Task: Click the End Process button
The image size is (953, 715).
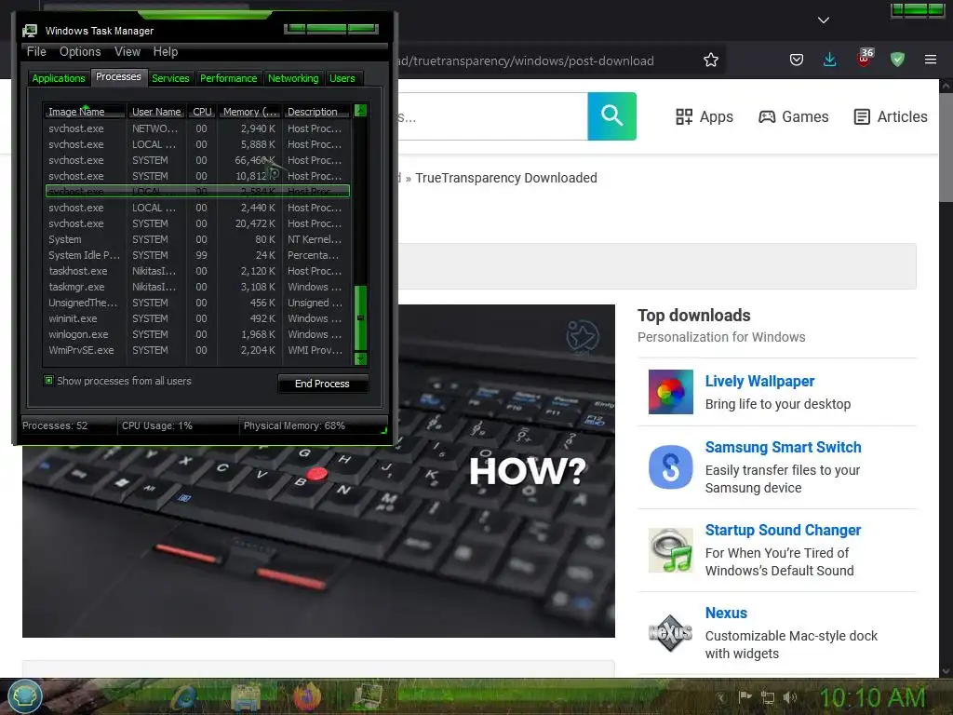Action: tap(322, 384)
